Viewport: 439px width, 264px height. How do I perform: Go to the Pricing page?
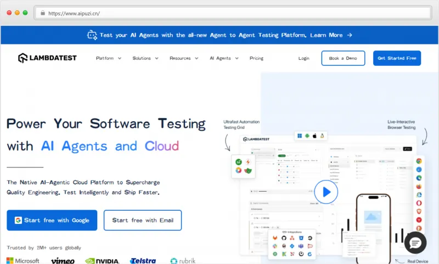[x=256, y=58]
